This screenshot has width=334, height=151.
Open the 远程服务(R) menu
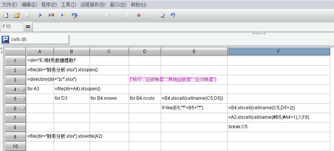coord(93,5)
